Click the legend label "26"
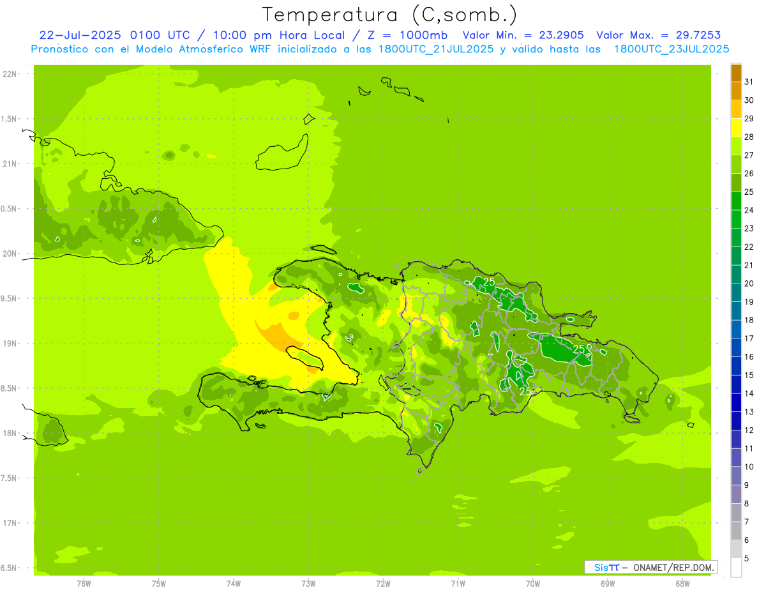The image size is (766, 592). pos(749,174)
